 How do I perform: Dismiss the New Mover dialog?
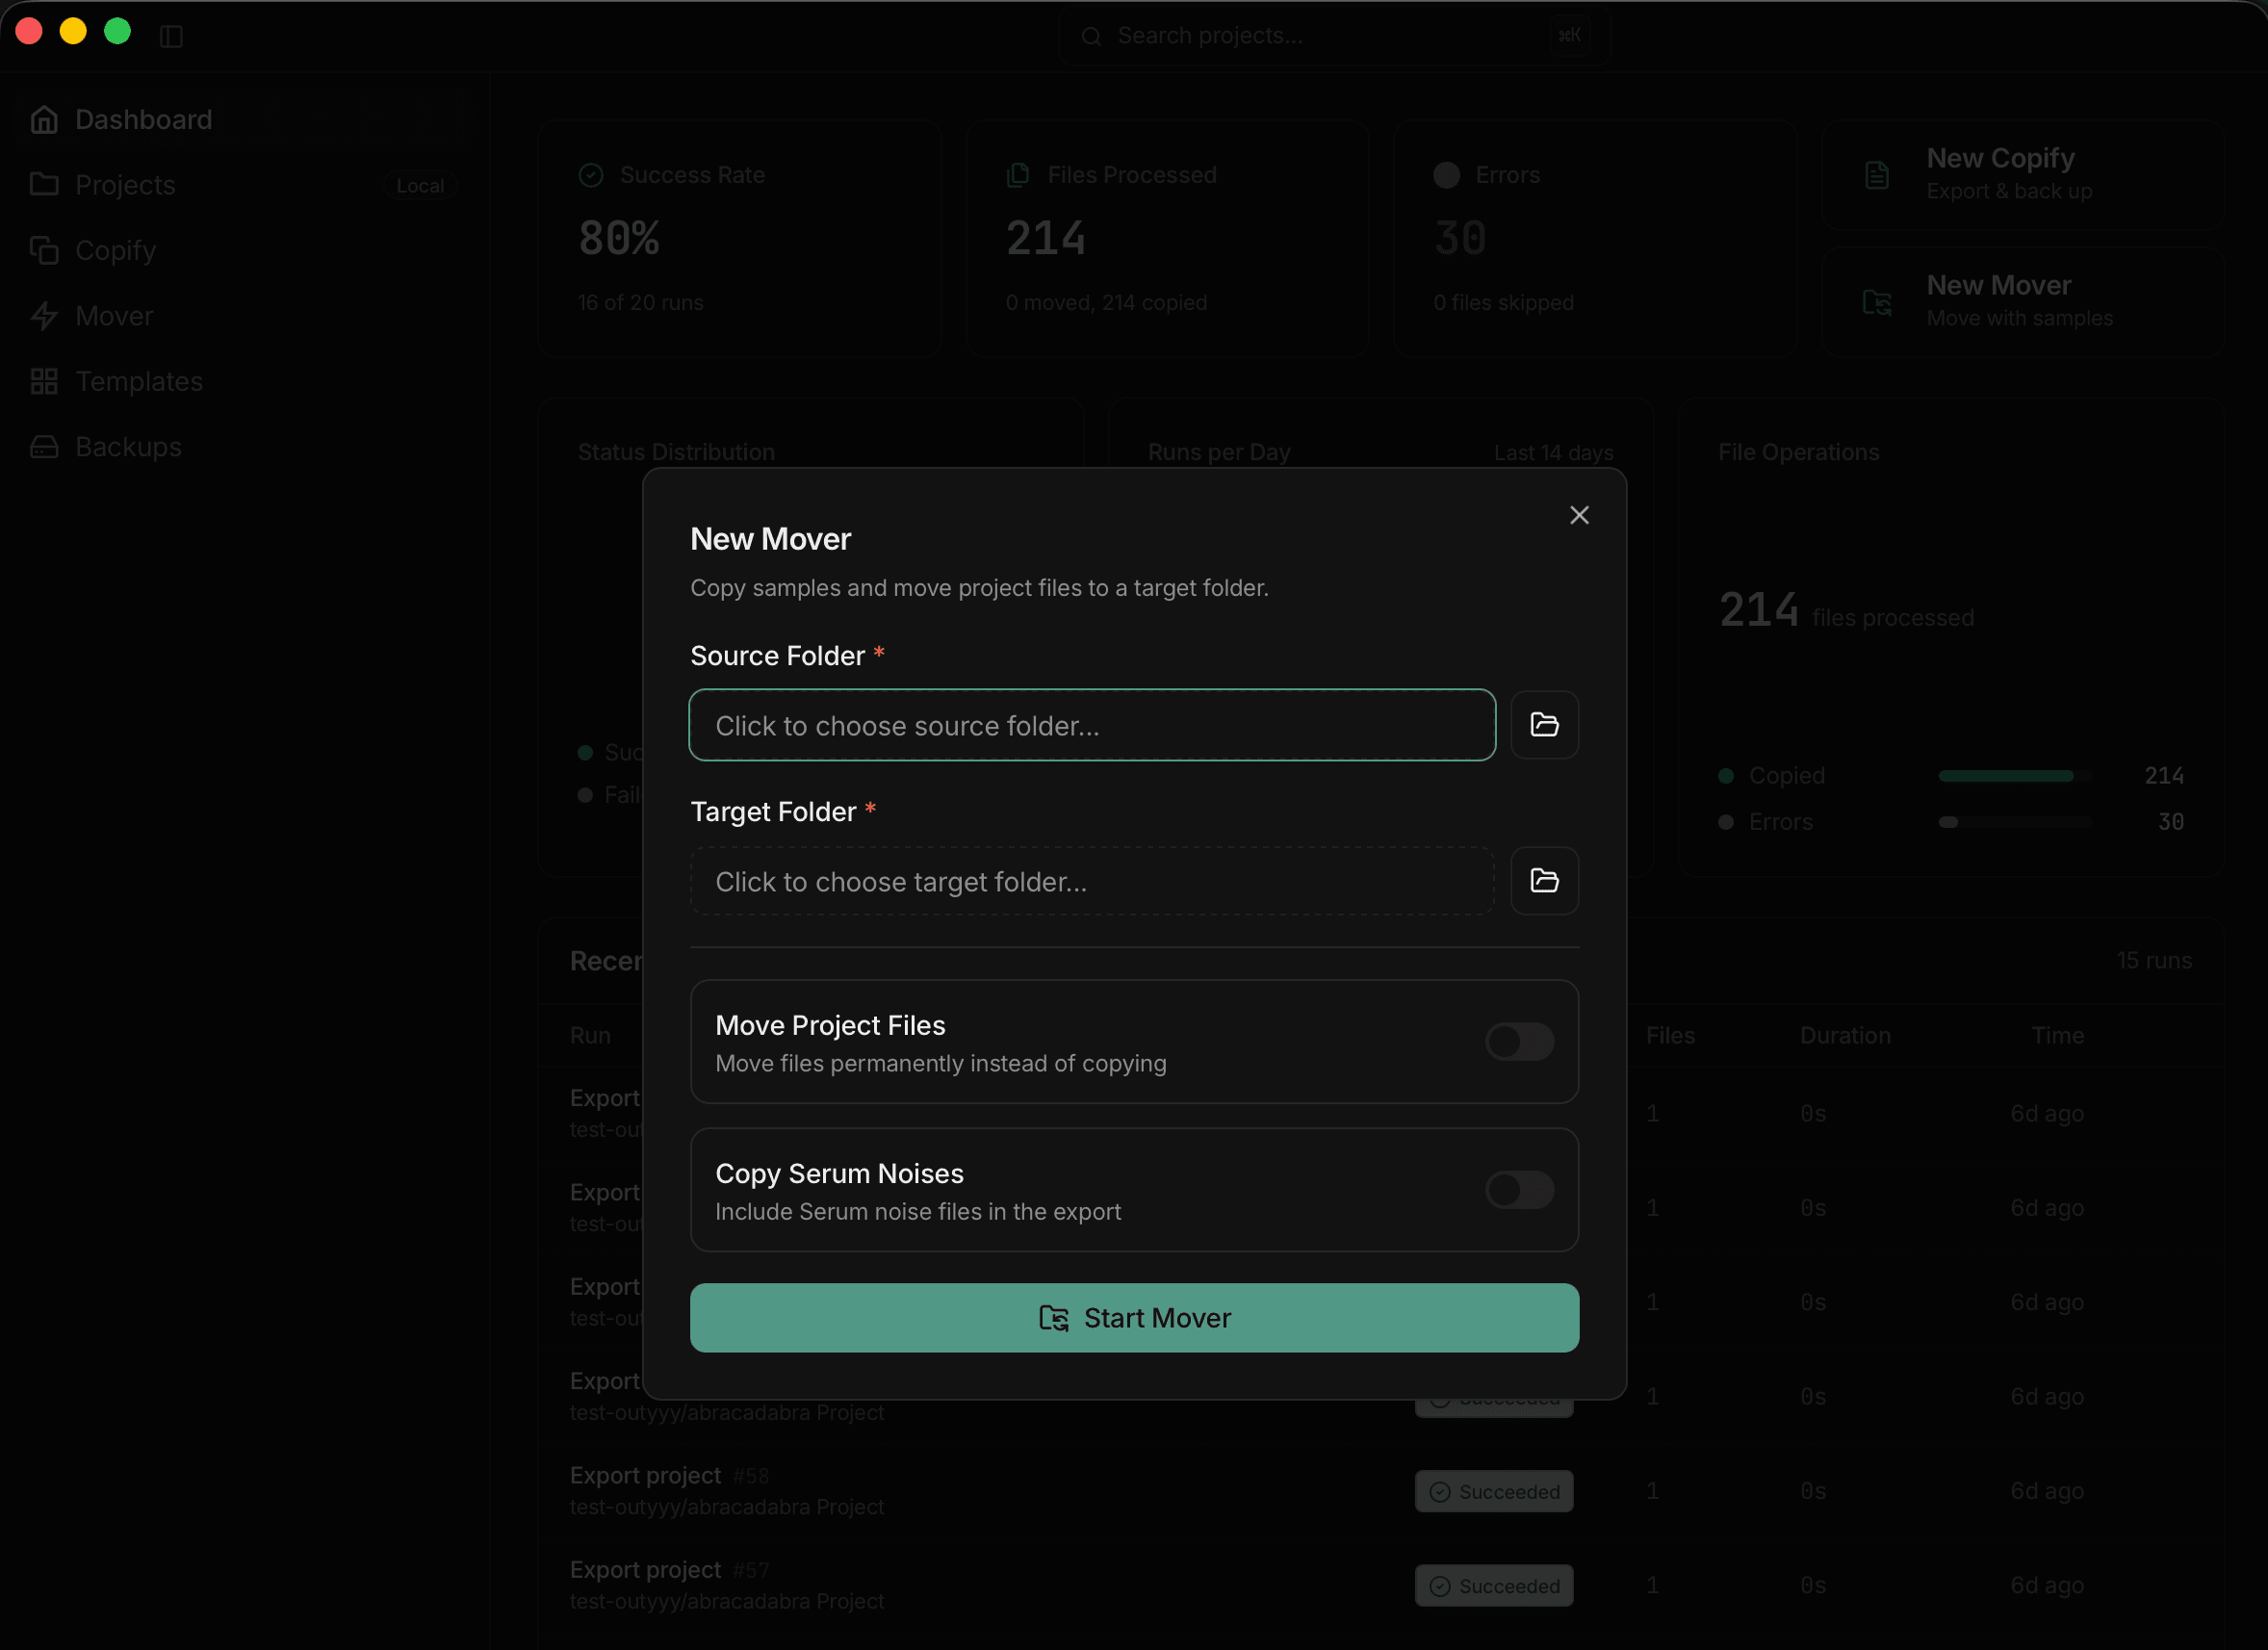[1579, 514]
